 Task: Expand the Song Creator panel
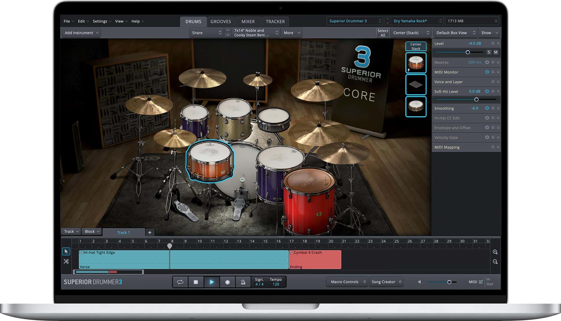386,282
